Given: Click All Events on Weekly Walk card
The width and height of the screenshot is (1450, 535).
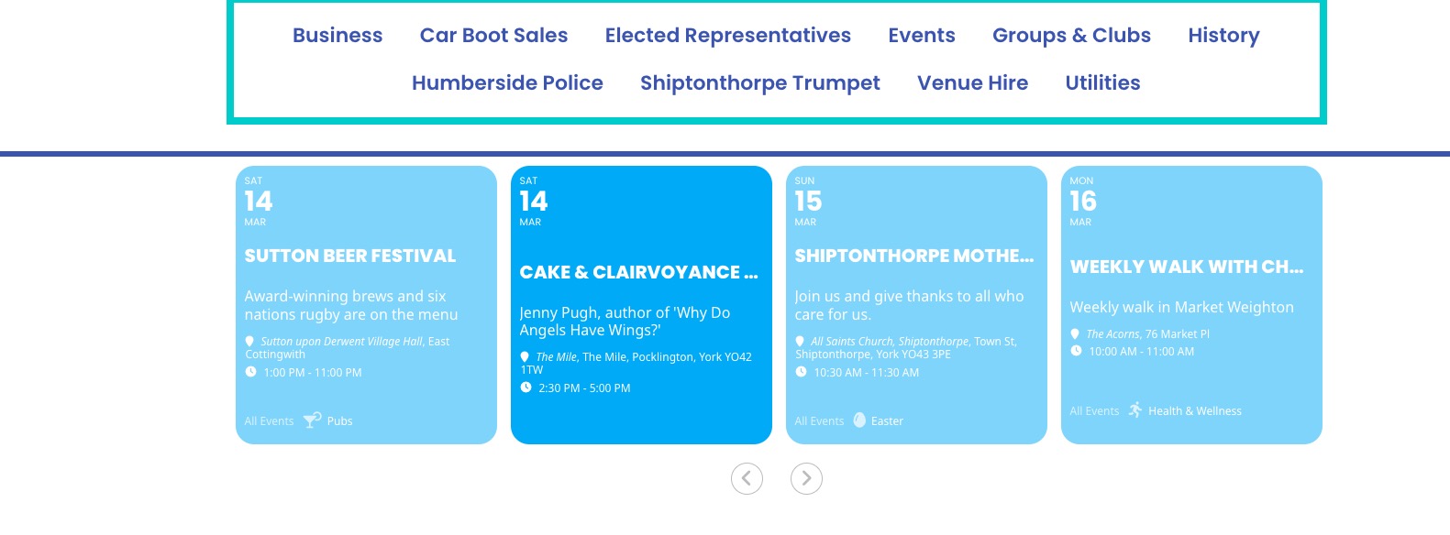Looking at the screenshot, I should pos(1094,410).
